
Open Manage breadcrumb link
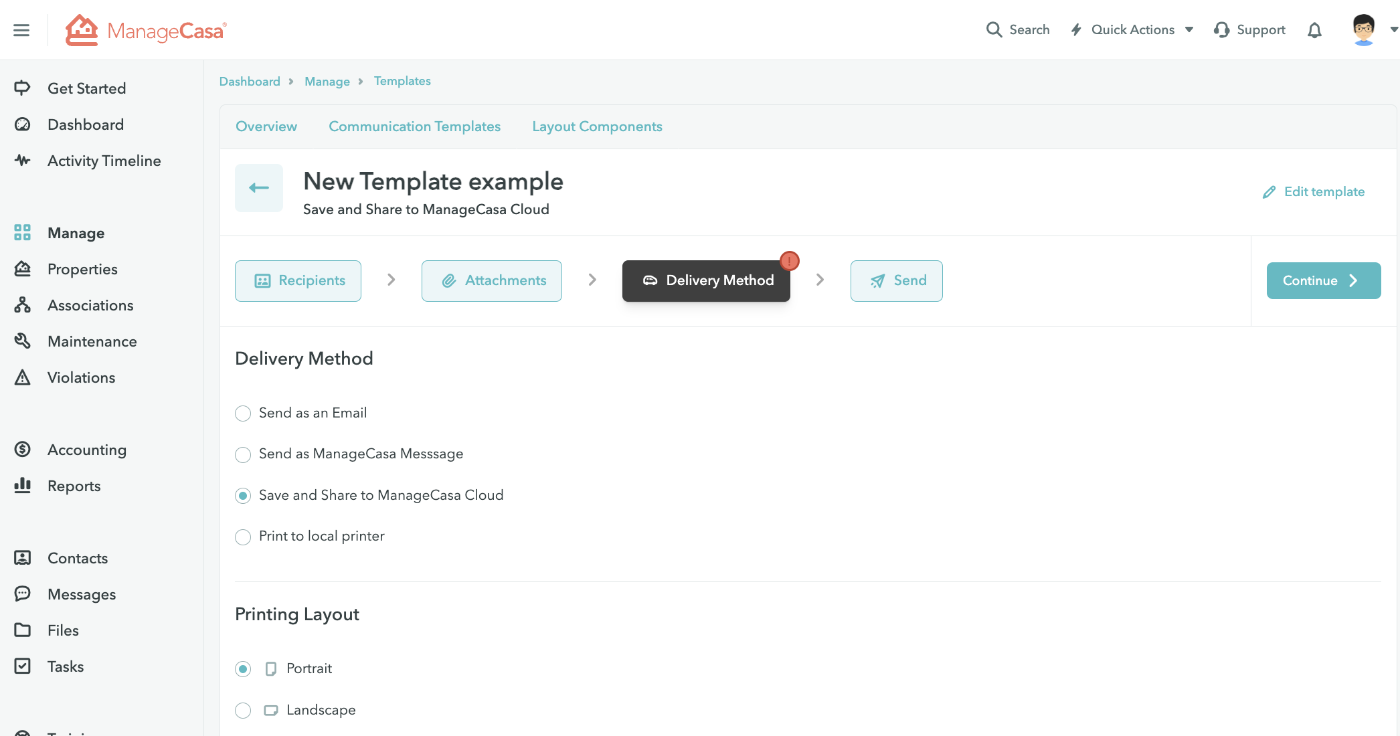327,82
